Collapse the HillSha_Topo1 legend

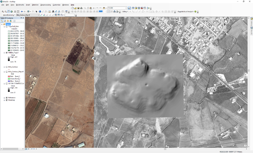(x=4, y=53)
